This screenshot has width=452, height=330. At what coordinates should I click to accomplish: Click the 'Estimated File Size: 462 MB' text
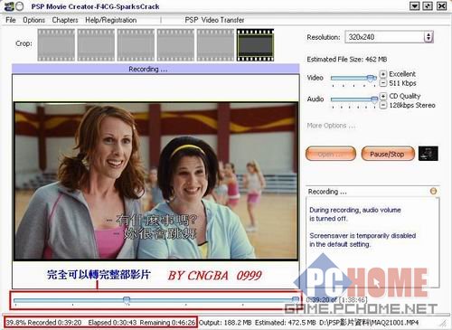click(347, 60)
